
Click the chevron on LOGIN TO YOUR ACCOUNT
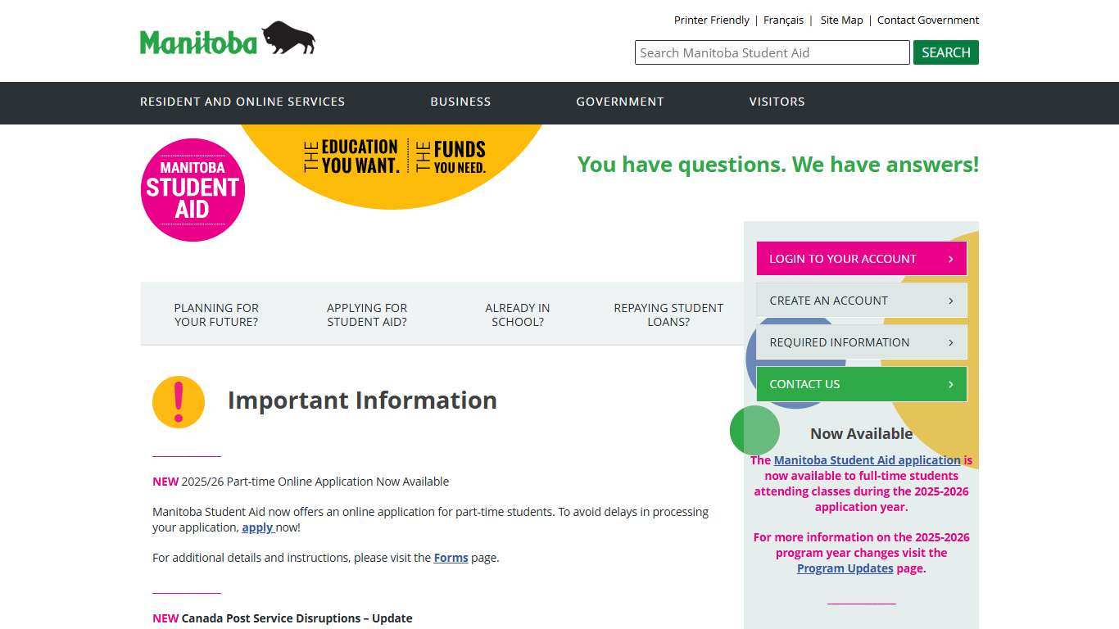click(951, 258)
